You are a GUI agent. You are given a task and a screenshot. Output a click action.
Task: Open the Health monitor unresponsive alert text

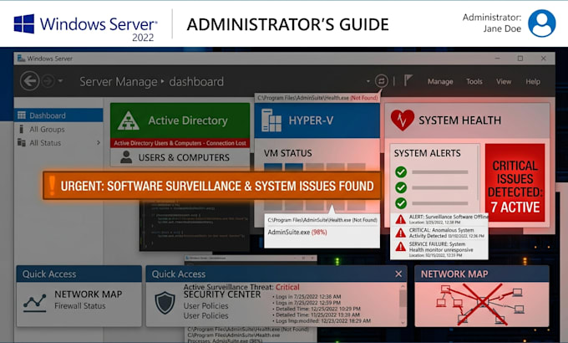(x=441, y=249)
